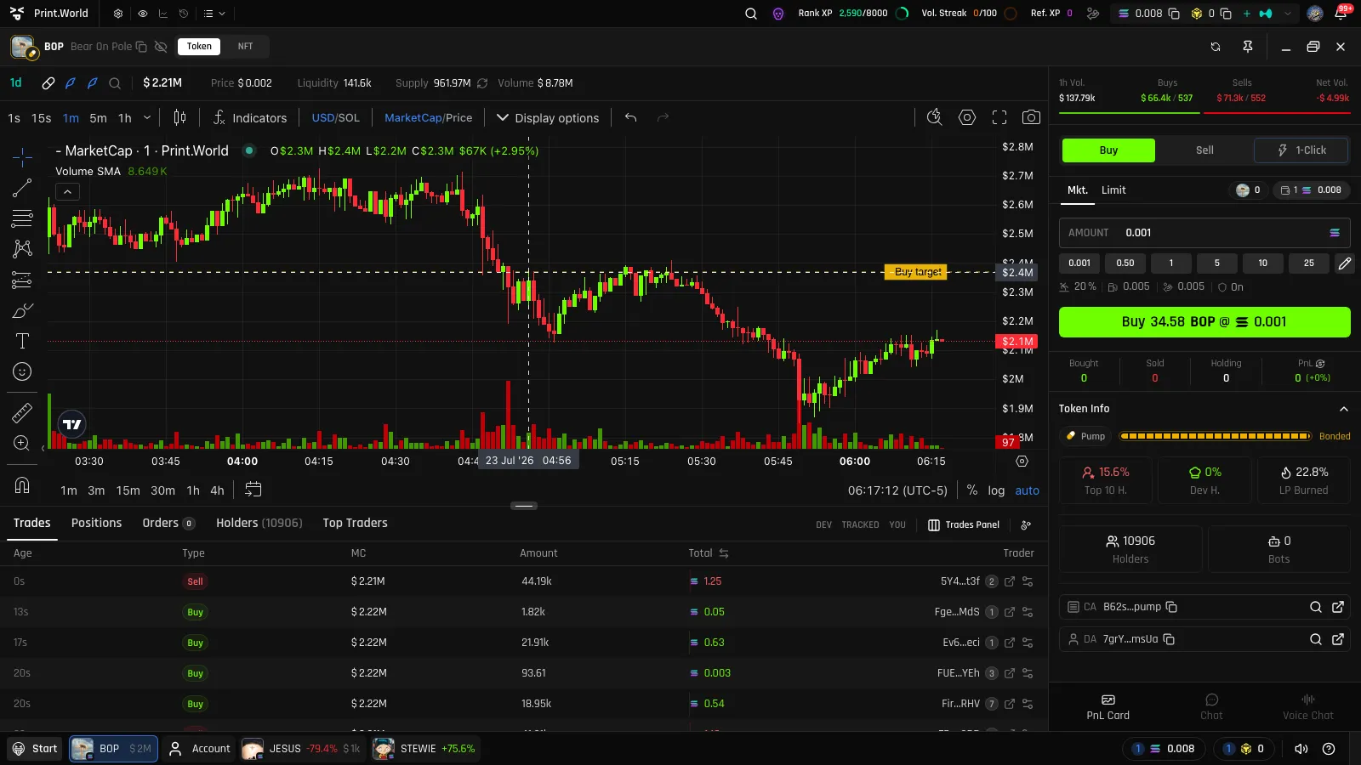
Task: Open chart settings hexagon icon
Action: (967, 117)
